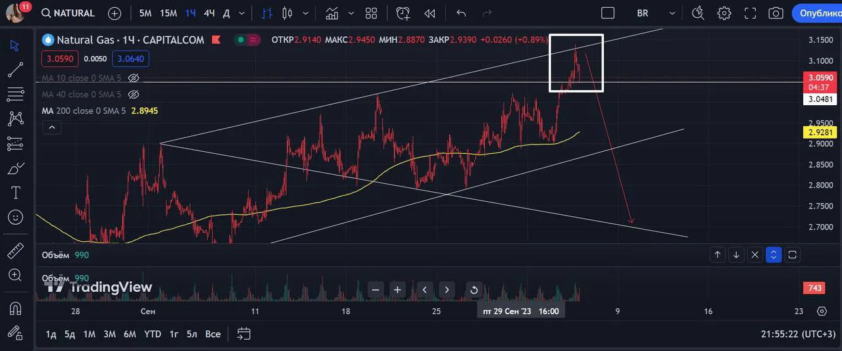Open forecasting and measurement tools
The width and height of the screenshot is (842, 351).
pyautogui.click(x=15, y=143)
